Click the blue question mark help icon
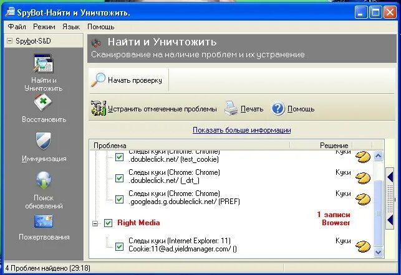Image resolution: width=401 pixels, height=275 pixels. point(278,109)
